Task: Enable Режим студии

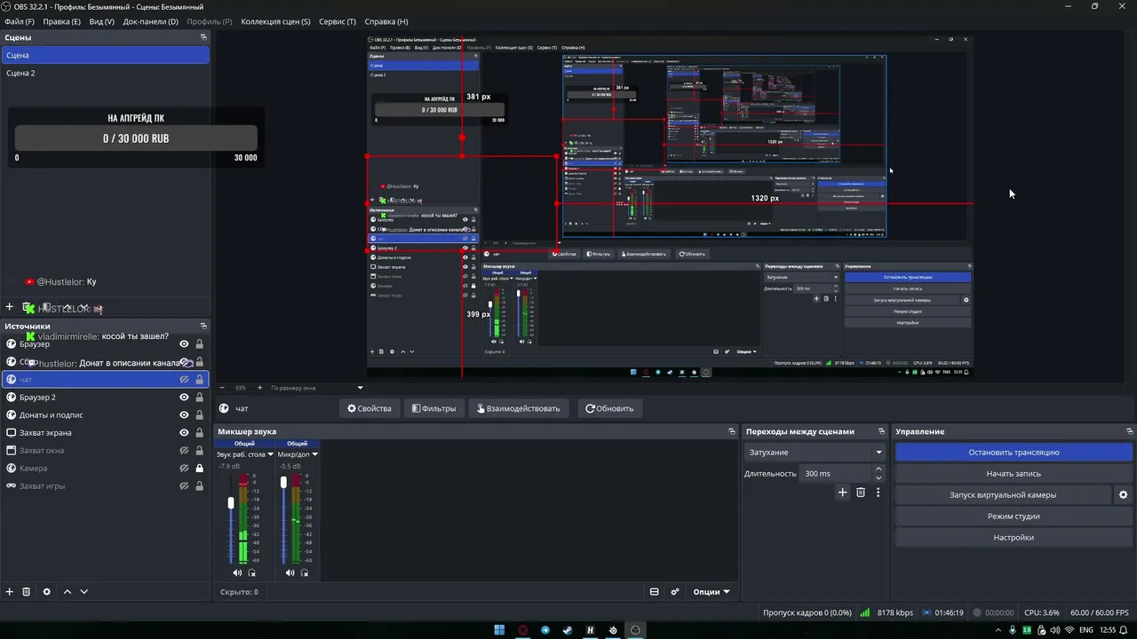Action: tap(1014, 517)
